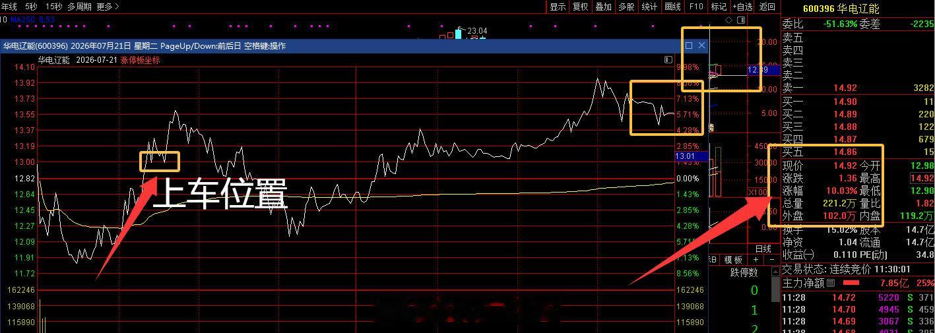Open the 多周期 multi-period tab

click(x=79, y=7)
